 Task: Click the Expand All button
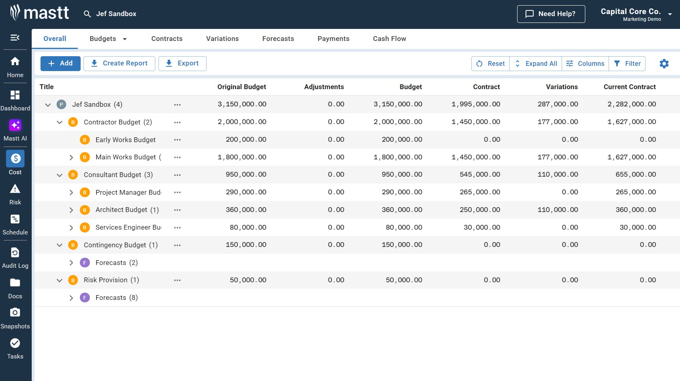click(x=536, y=63)
